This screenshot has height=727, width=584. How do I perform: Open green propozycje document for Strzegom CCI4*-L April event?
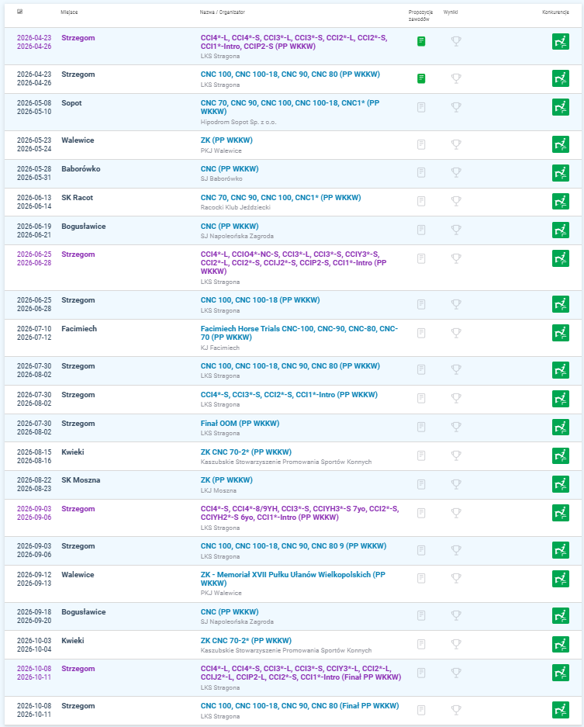[421, 41]
